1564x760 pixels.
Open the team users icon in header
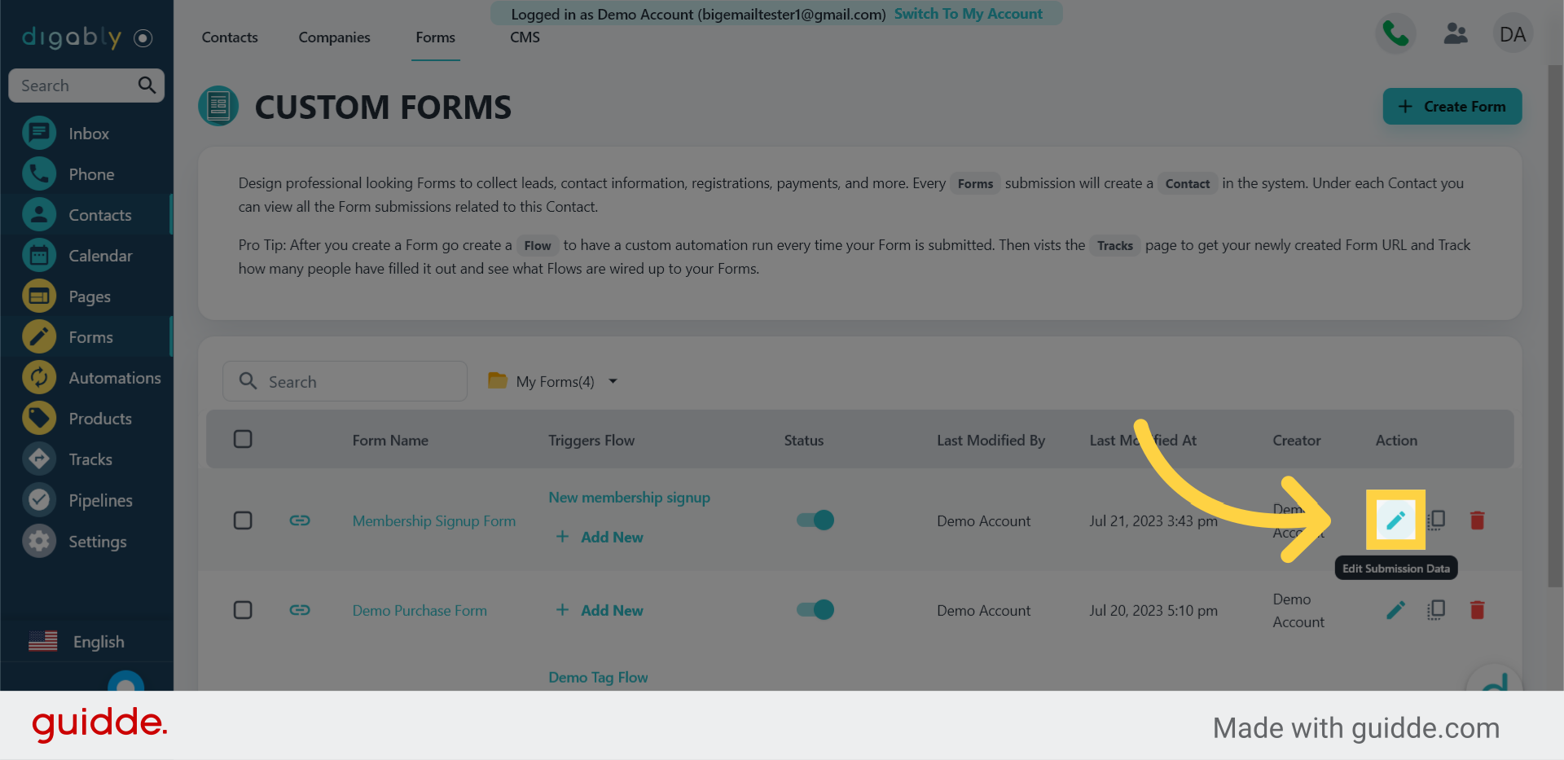1456,34
